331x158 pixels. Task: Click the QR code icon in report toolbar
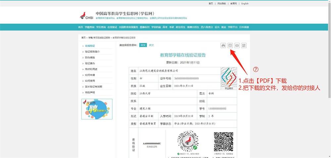[x=244, y=46]
